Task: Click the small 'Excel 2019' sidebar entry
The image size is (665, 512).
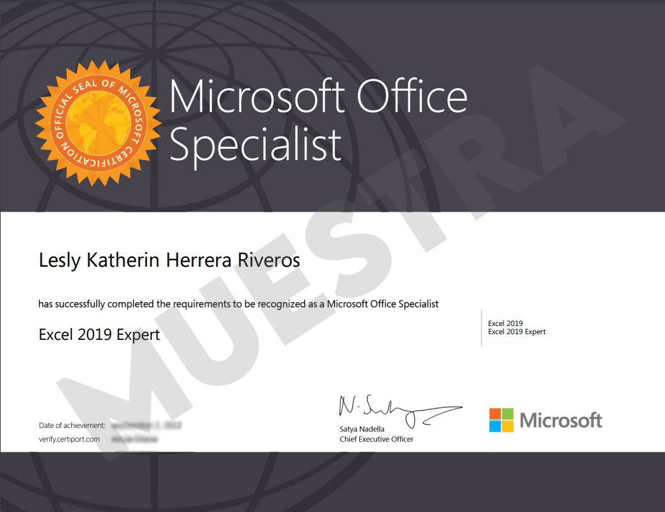Action: 505,323
